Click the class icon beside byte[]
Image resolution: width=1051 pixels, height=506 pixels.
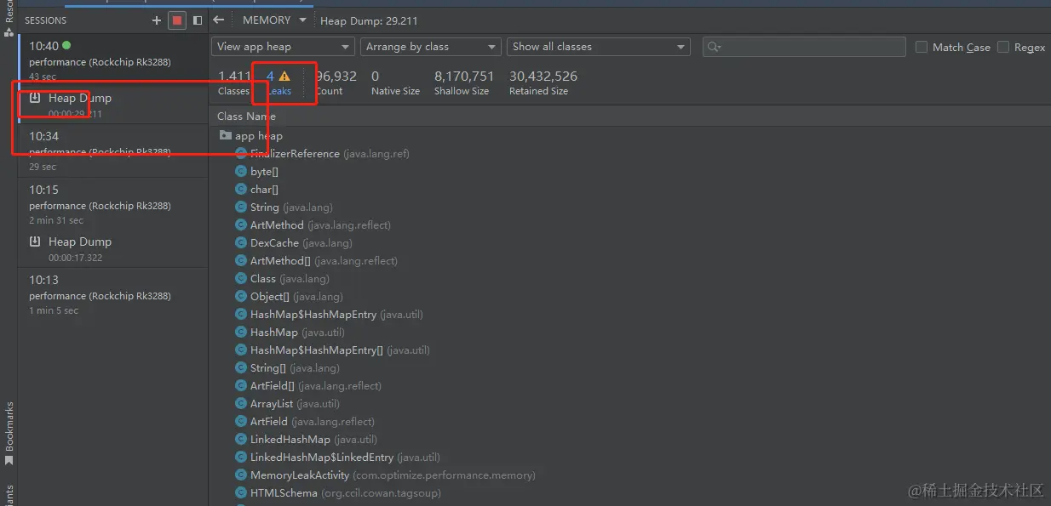[242, 171]
